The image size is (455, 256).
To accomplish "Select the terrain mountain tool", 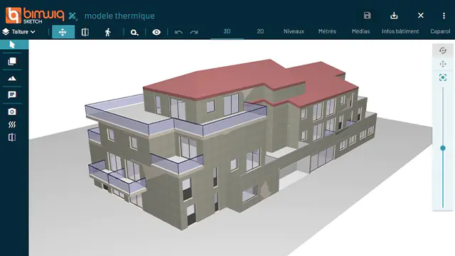I will 12,78.
